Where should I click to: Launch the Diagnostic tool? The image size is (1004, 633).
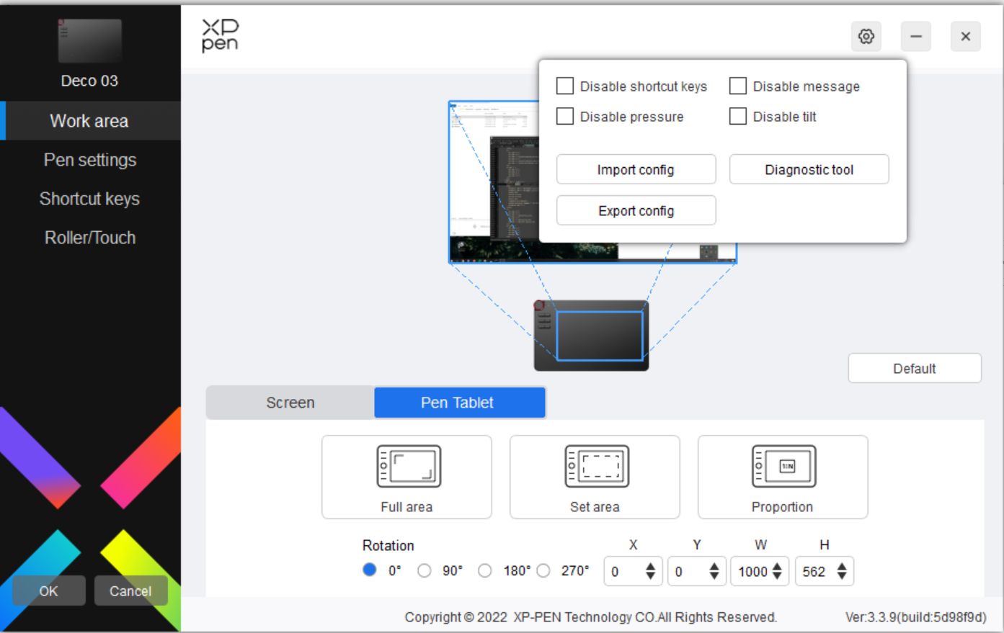click(x=809, y=169)
